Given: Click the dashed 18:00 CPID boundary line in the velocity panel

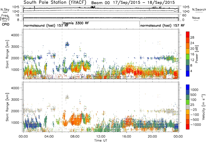Looking at the screenshot, I should pos(139,107).
